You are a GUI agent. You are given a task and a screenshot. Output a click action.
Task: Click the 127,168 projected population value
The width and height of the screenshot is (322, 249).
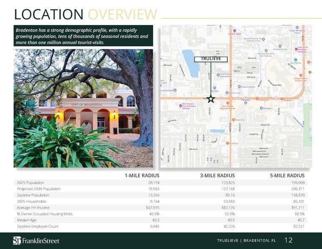coord(228,189)
